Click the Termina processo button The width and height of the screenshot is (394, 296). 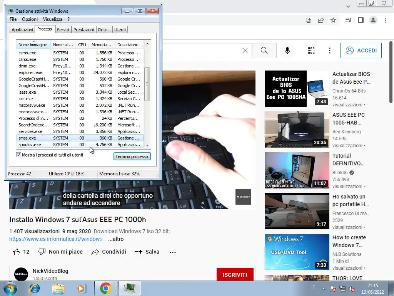point(132,156)
